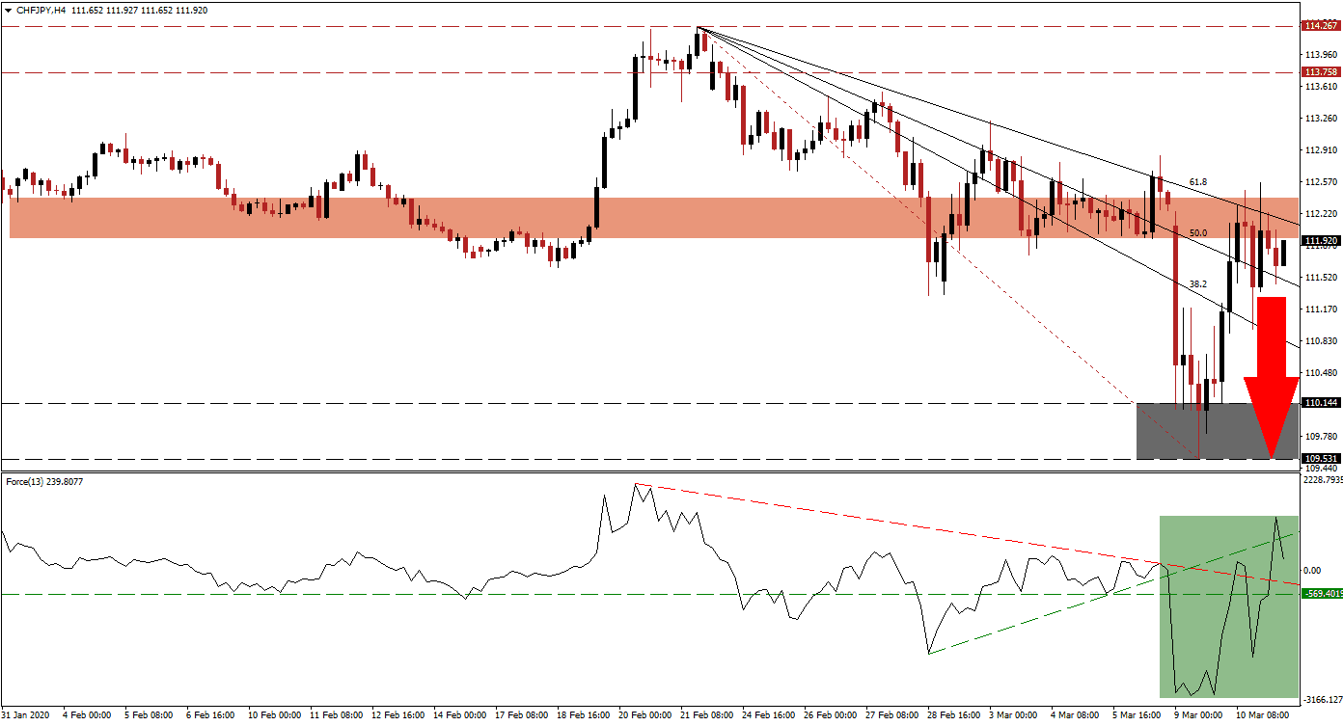Viewport: 1343px width, 726px height.
Task: Select the 114.267 resistance price label
Action: click(1321, 26)
